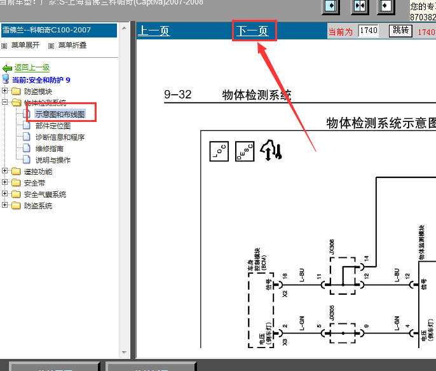
Task: Expand the 防盗模块 tree node
Action: (4, 91)
